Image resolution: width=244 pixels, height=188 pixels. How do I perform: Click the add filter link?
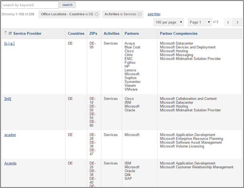point(154,14)
